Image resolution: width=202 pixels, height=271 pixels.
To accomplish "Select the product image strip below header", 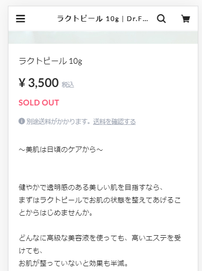I will (103, 37).
